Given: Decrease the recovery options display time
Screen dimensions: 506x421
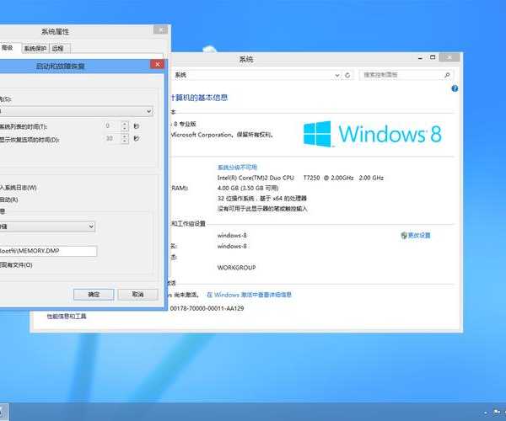Looking at the screenshot, I should 125,141.
